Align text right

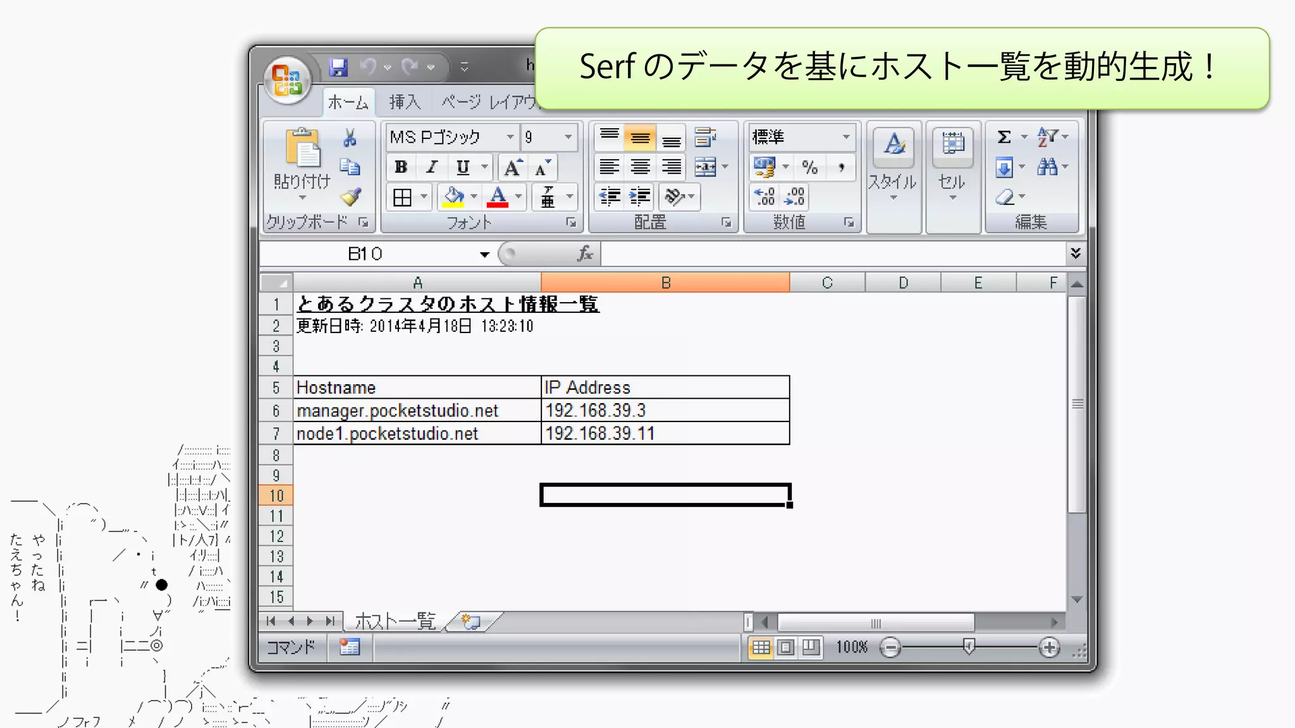[x=672, y=167]
